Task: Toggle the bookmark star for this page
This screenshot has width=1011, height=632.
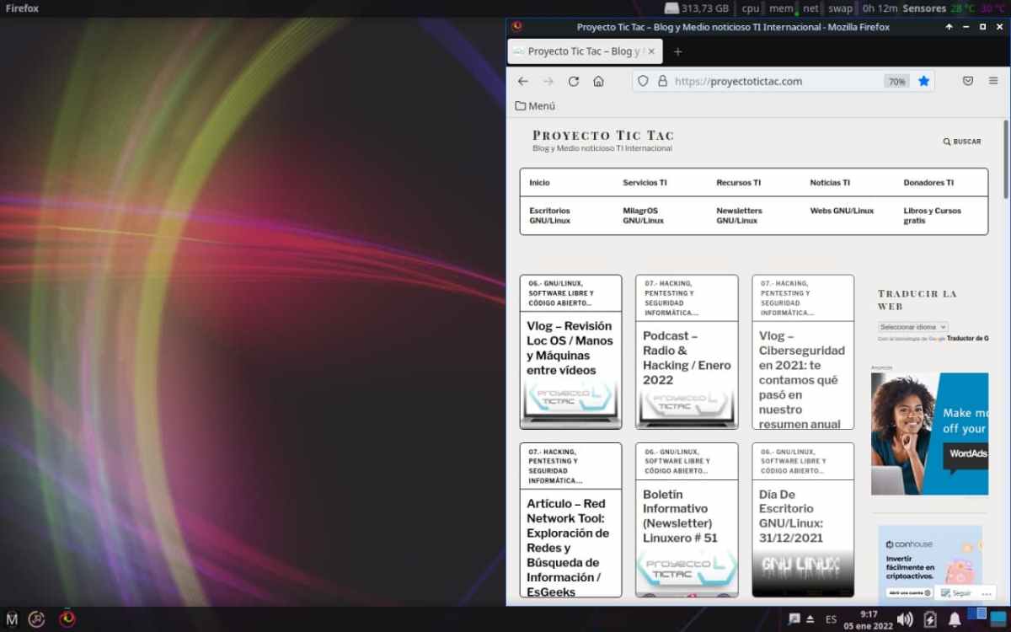Action: point(923,82)
